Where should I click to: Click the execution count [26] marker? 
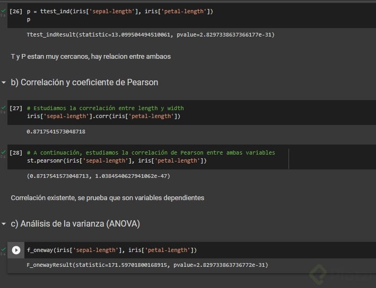(16, 11)
